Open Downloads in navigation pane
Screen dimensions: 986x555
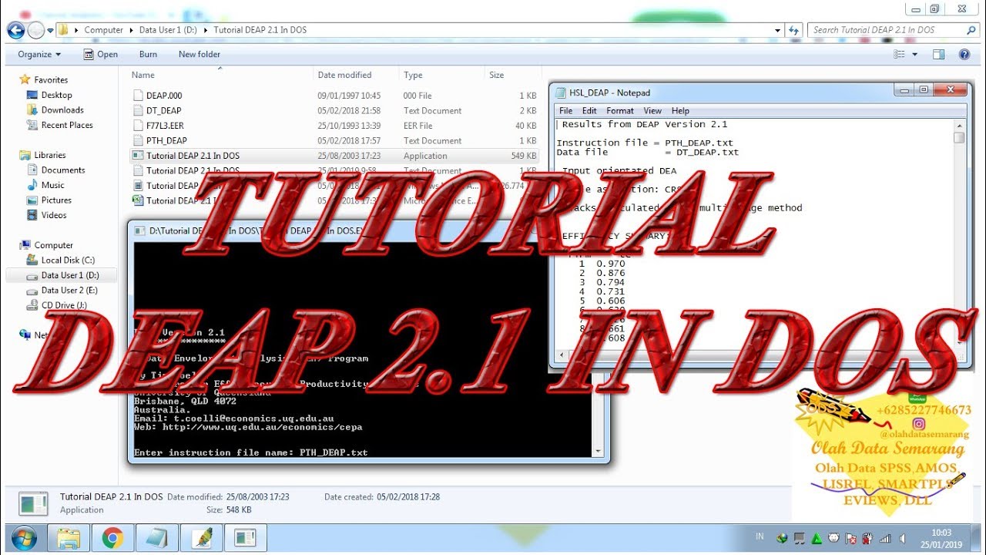pyautogui.click(x=62, y=109)
